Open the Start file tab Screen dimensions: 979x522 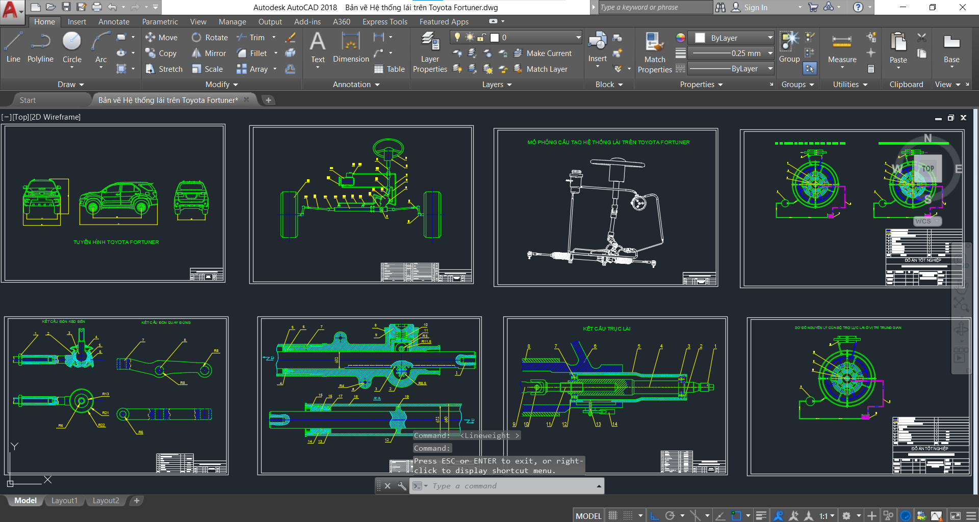coord(28,100)
